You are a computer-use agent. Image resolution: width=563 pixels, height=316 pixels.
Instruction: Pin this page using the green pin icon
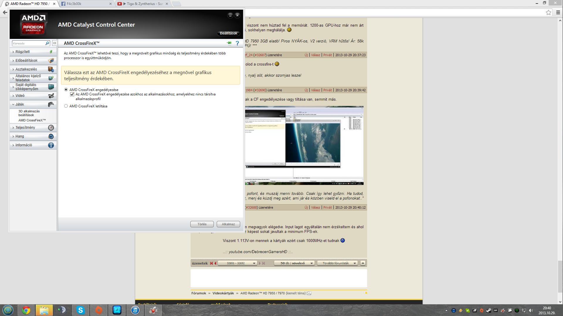pos(229,43)
